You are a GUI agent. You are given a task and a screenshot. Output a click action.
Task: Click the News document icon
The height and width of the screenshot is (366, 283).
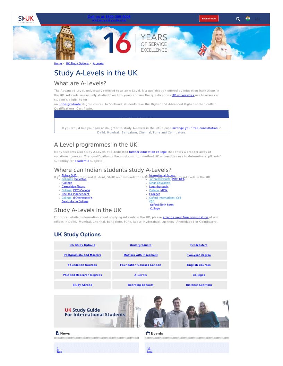[x=58, y=333]
